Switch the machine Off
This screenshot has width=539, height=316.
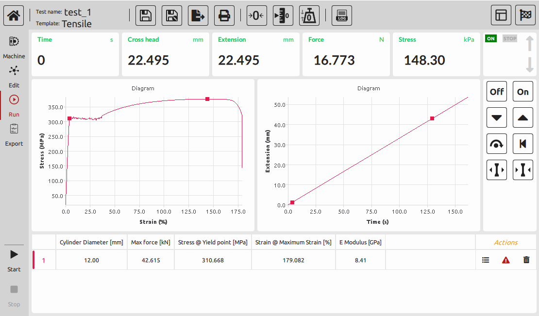pyautogui.click(x=497, y=91)
